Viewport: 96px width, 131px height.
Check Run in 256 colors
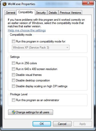pyautogui.click(x=13, y=63)
